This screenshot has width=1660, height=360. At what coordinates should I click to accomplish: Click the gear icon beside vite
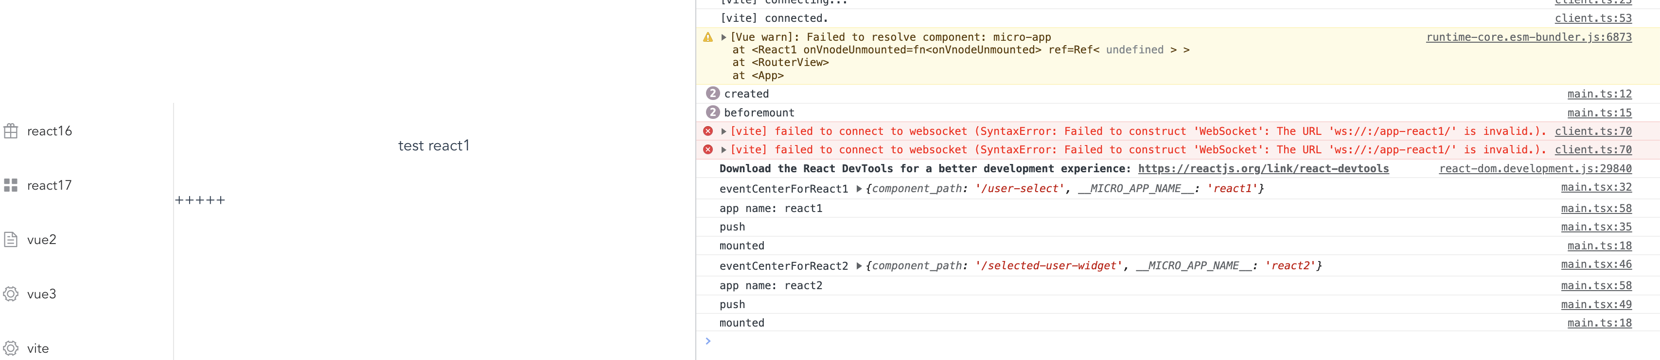[11, 348]
